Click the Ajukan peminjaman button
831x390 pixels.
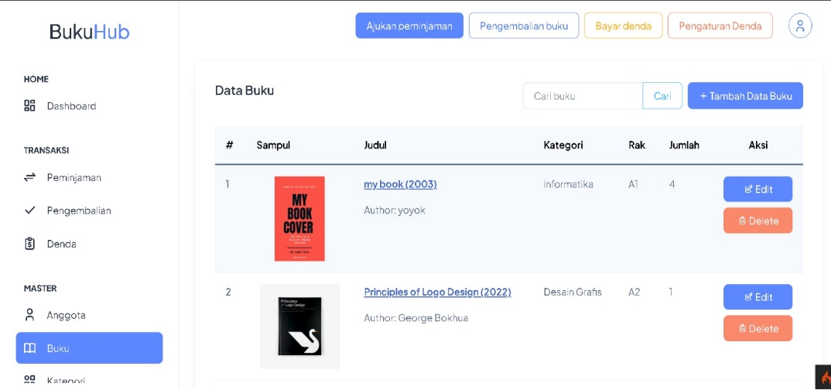tap(409, 26)
